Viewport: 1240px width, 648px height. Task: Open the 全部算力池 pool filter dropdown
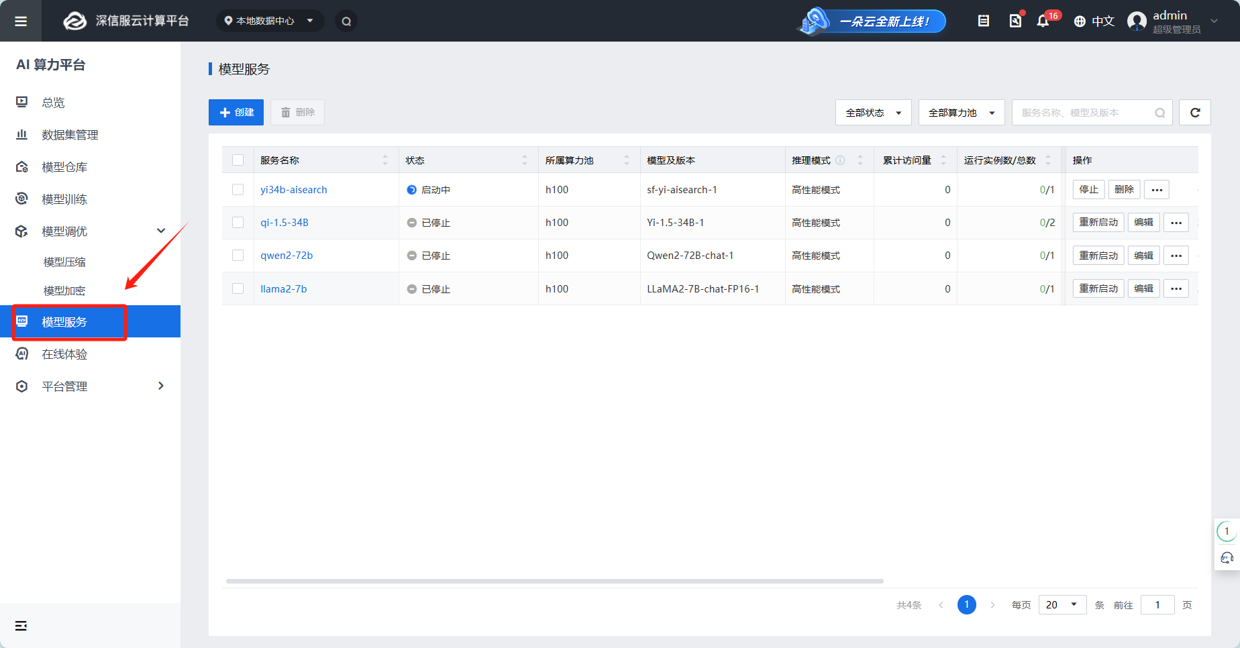[x=962, y=113]
